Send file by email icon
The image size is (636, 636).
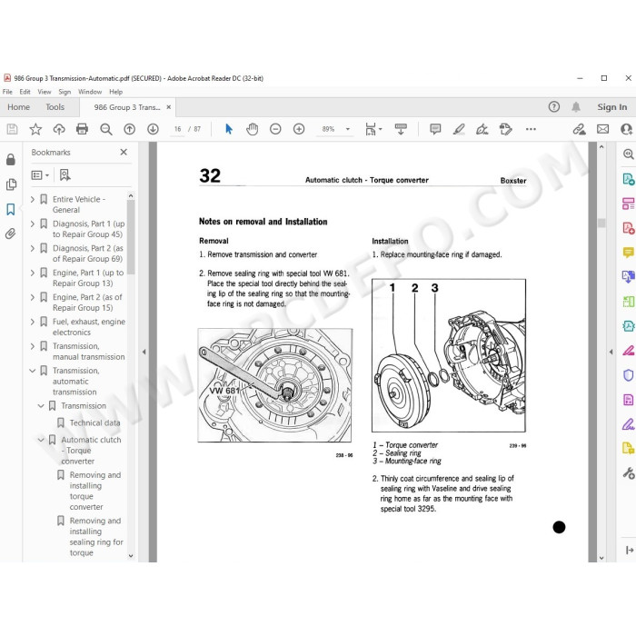[602, 129]
